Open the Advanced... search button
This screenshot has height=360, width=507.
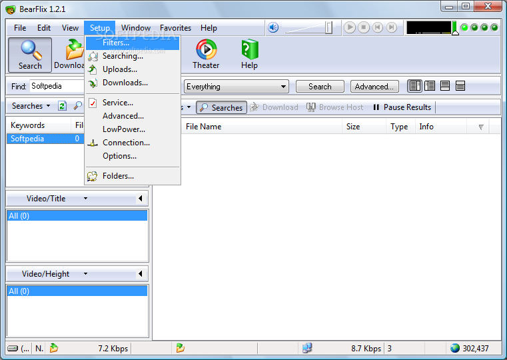pyautogui.click(x=374, y=87)
